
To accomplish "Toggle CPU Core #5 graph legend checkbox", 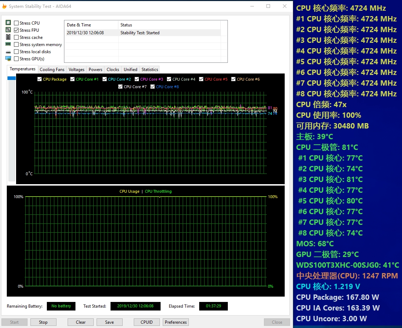I will pyautogui.click(x=201, y=79).
